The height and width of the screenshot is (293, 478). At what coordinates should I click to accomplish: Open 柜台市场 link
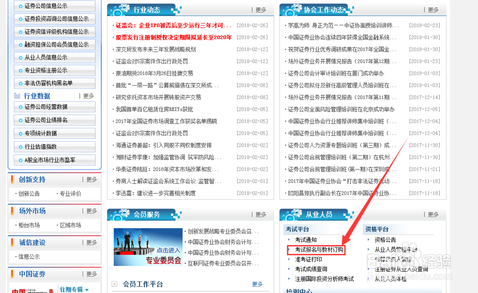click(29, 225)
